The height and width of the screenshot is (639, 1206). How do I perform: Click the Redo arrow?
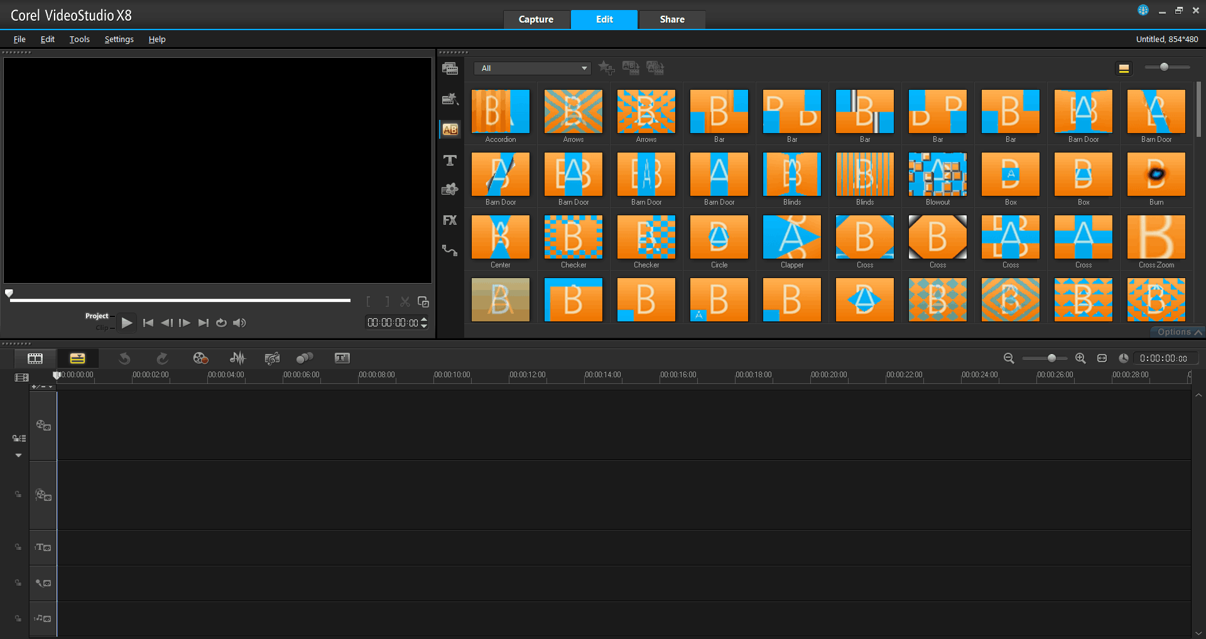pos(162,358)
